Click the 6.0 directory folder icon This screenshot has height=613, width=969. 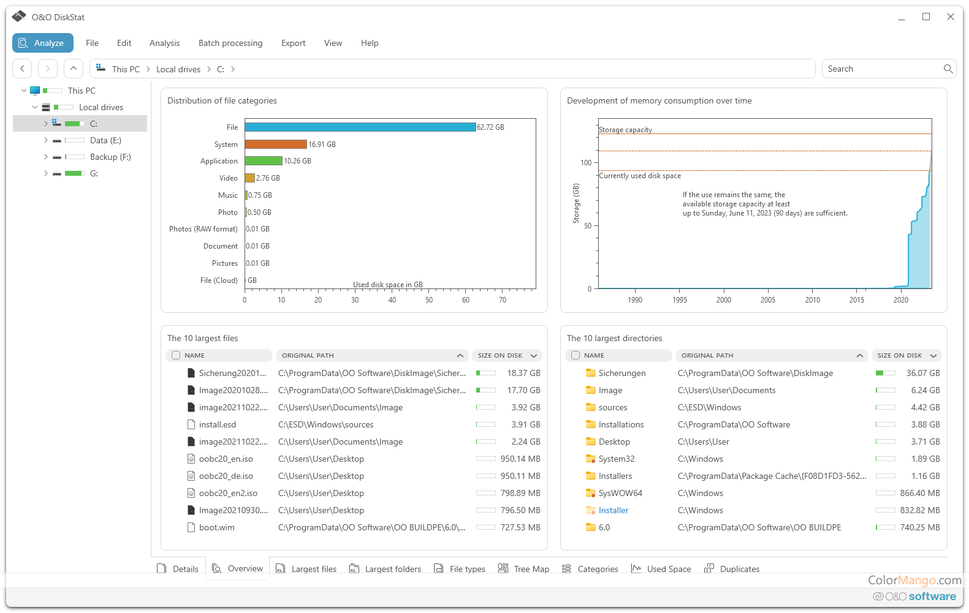click(591, 527)
